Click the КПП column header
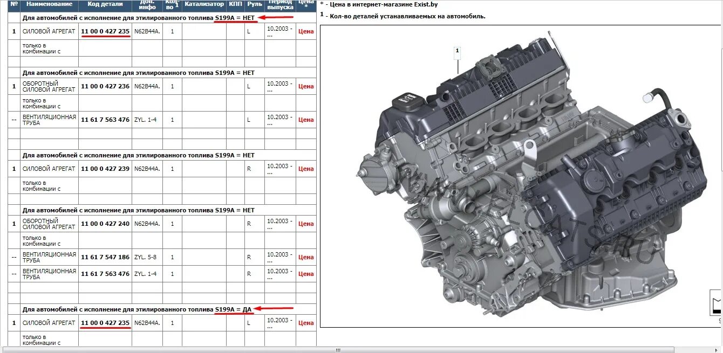Image resolution: width=723 pixels, height=353 pixels. (235, 4)
